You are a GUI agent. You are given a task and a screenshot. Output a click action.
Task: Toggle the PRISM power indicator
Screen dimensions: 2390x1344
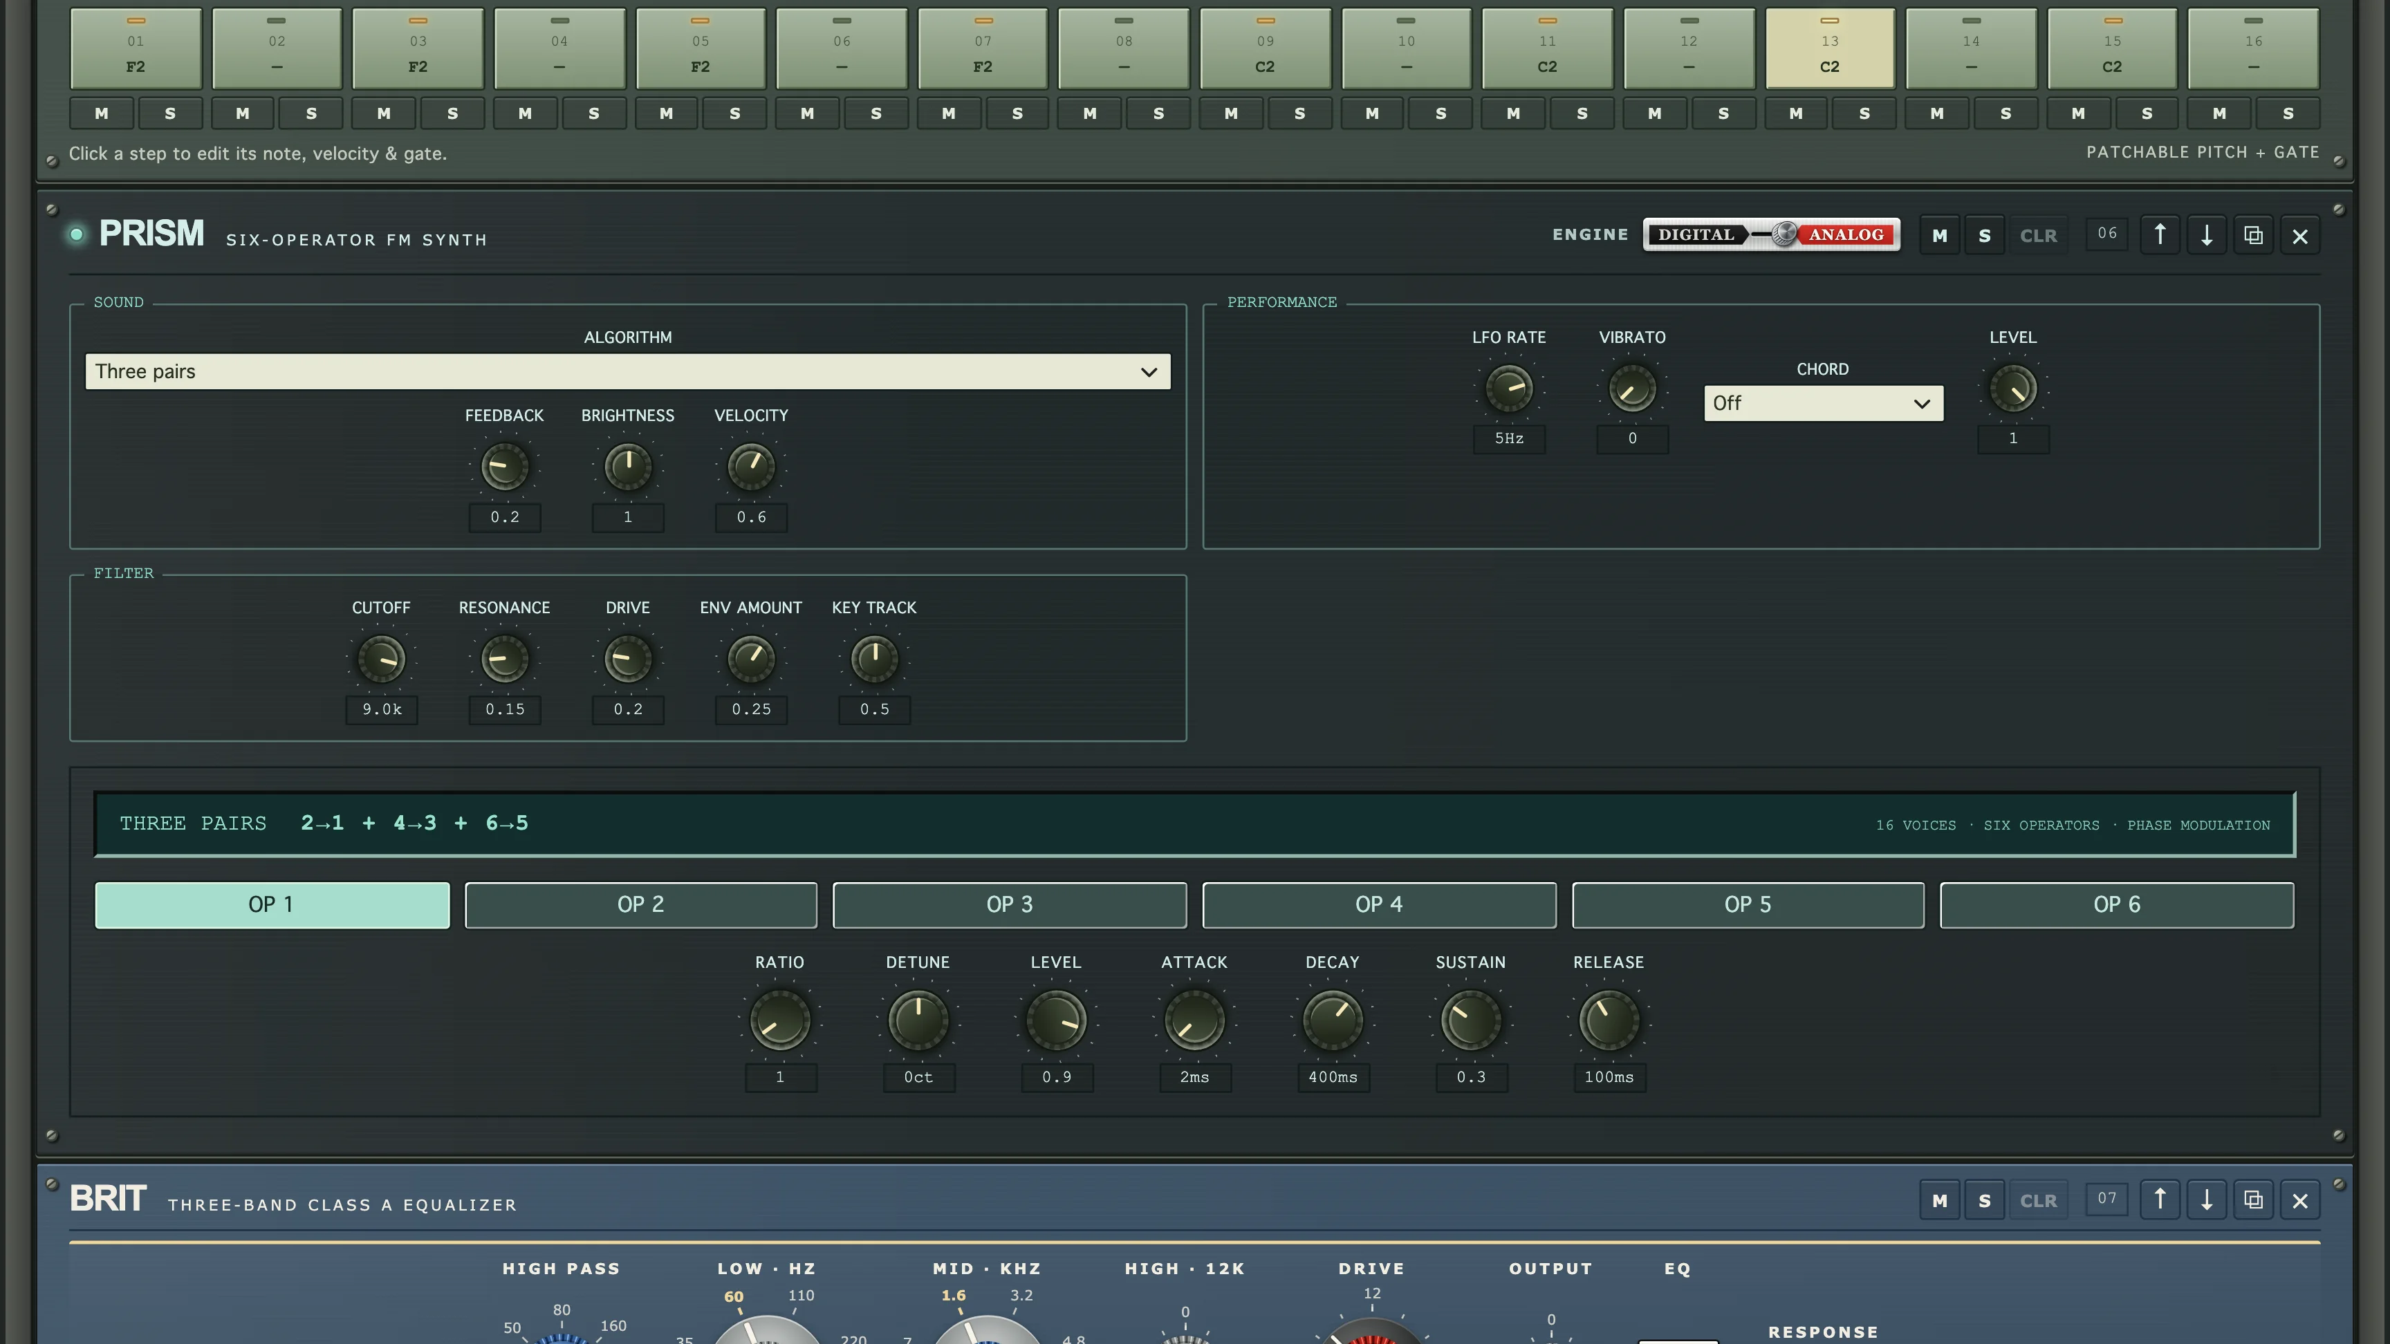coord(77,234)
